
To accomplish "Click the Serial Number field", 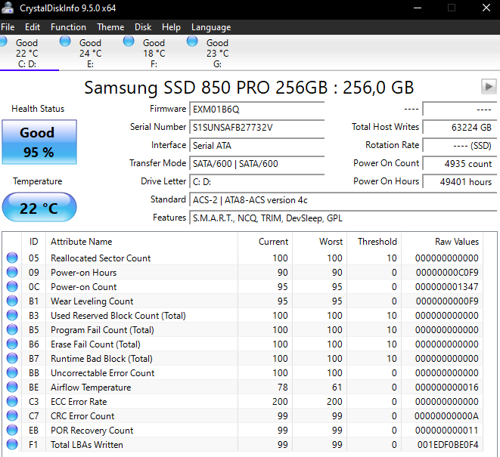I will click(x=257, y=128).
